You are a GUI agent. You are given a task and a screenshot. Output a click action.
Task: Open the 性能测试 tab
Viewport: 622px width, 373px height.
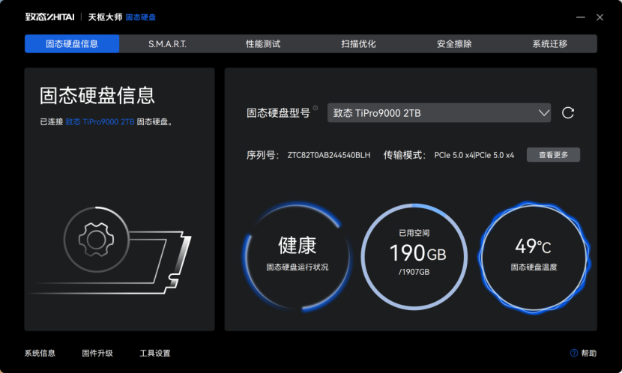(263, 44)
